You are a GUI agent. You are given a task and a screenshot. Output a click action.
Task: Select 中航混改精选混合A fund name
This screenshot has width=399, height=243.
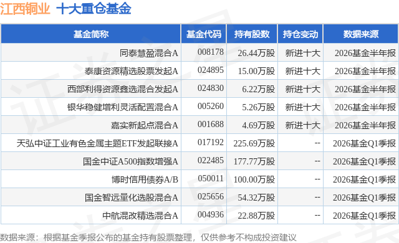(x=140, y=216)
